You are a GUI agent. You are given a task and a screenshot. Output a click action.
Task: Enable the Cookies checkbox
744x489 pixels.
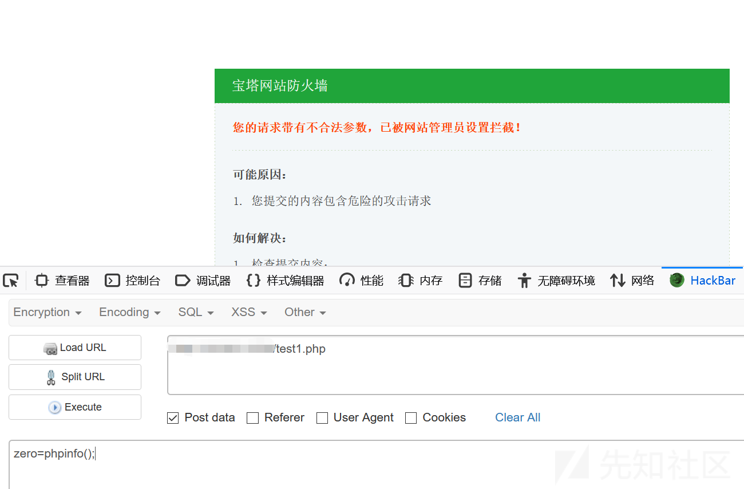point(411,418)
